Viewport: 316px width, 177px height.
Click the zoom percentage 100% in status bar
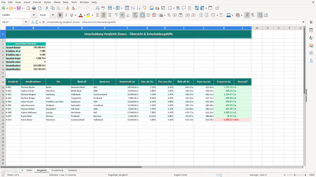312,175
